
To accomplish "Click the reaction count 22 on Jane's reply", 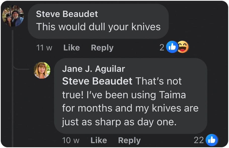I will (199, 140).
